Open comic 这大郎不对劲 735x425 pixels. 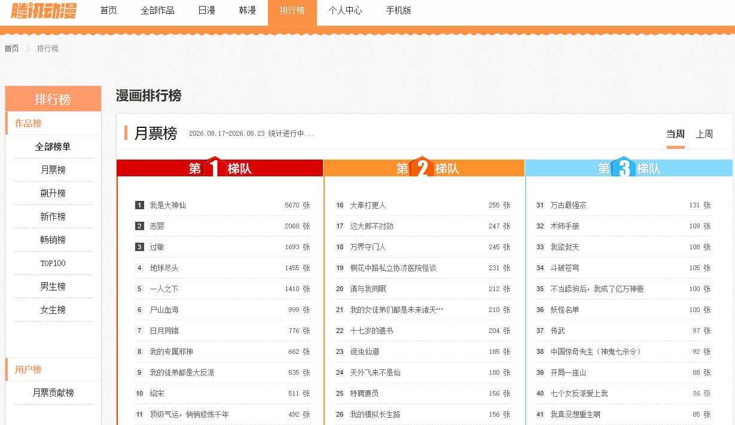372,226
